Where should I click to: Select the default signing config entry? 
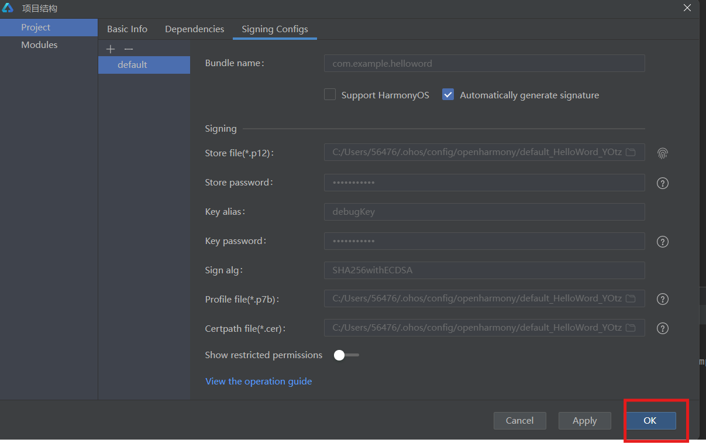point(133,65)
